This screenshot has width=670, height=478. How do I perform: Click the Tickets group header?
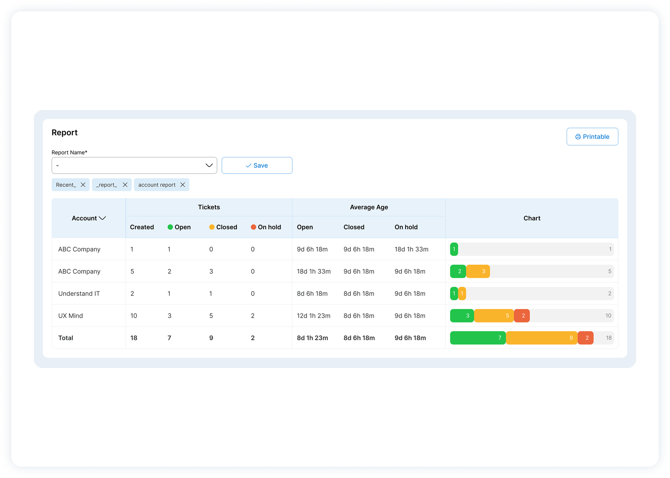[x=209, y=207]
